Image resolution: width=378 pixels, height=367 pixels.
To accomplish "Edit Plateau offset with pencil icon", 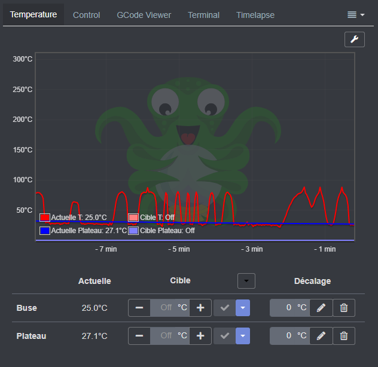I will click(x=321, y=336).
